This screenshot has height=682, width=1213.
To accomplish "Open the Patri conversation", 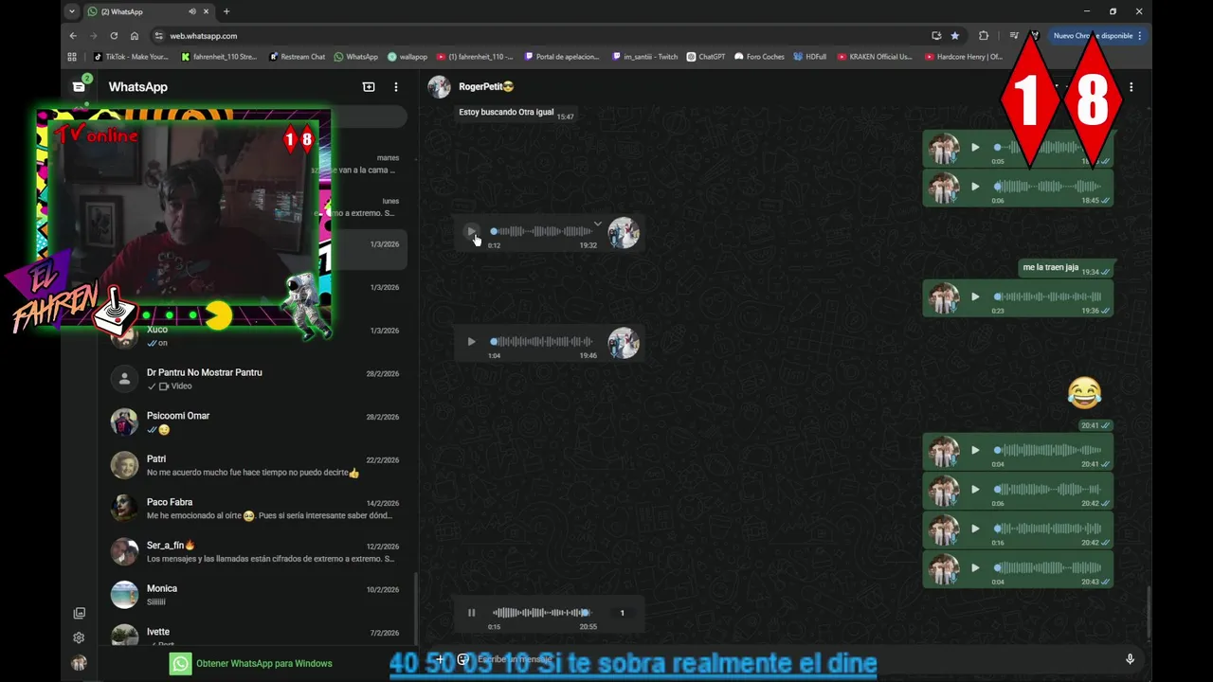I will [259, 466].
